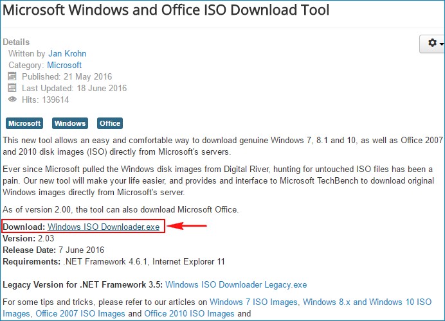This screenshot has width=445, height=321.
Task: Select the Windows tag badge
Action: [x=70, y=123]
